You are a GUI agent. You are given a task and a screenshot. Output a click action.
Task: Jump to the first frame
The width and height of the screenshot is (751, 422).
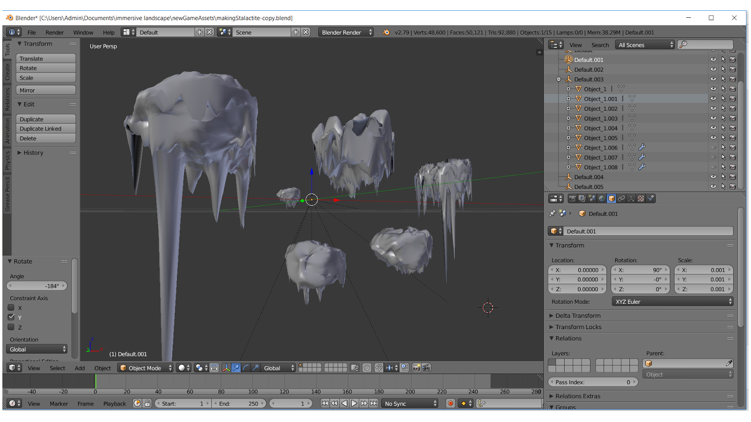point(324,403)
